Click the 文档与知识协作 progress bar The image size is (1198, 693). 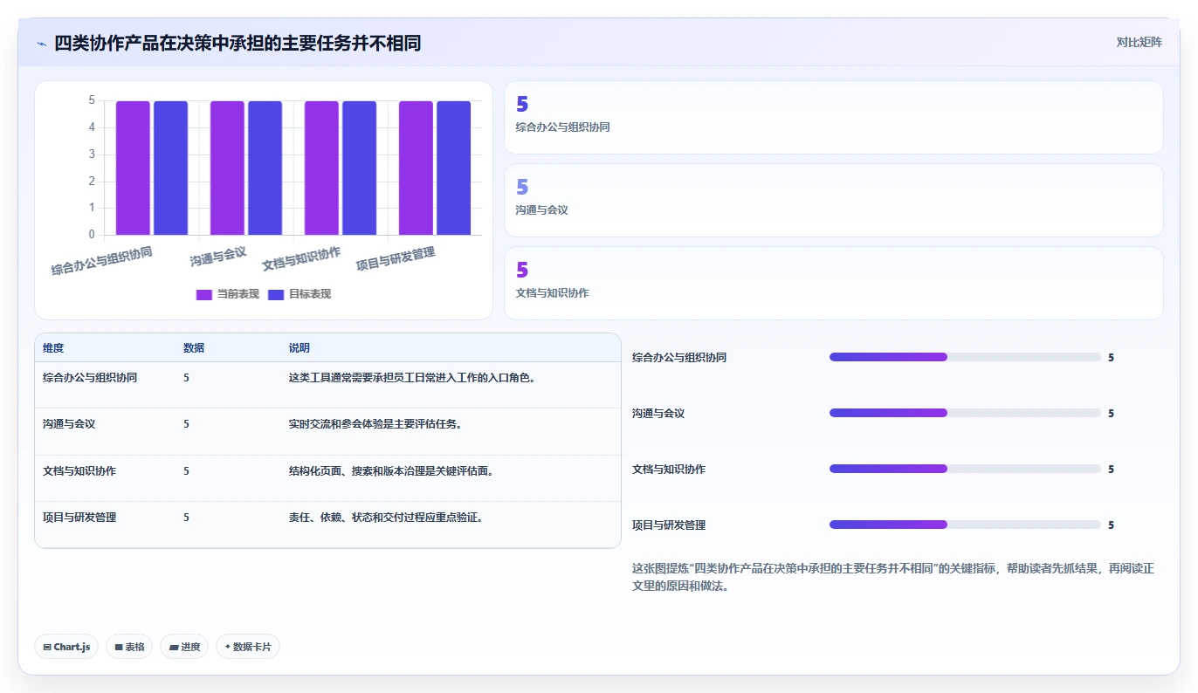965,469
